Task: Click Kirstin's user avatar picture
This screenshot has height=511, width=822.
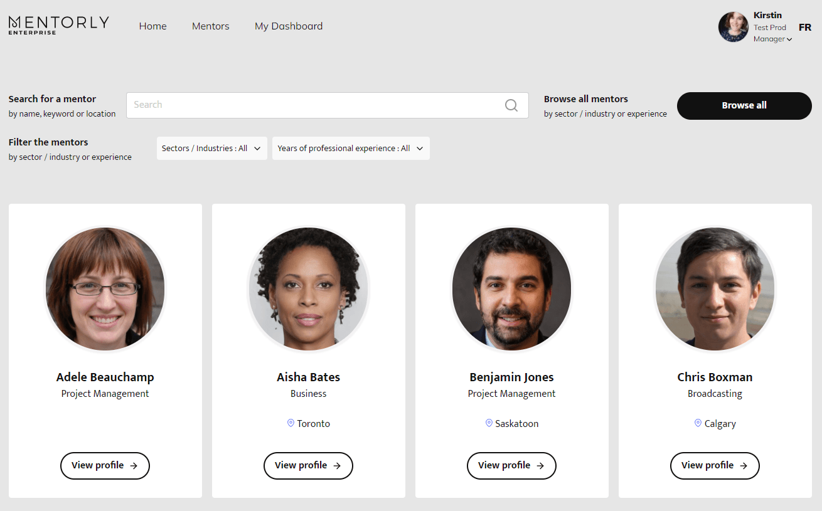Action: tap(733, 27)
